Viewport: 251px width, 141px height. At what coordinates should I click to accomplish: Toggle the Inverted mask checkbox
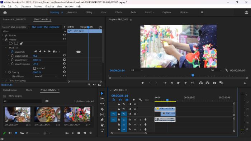[34, 68]
